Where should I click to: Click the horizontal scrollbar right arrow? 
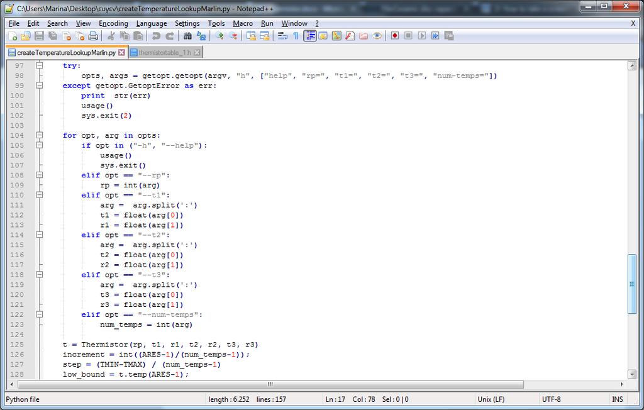click(x=622, y=384)
